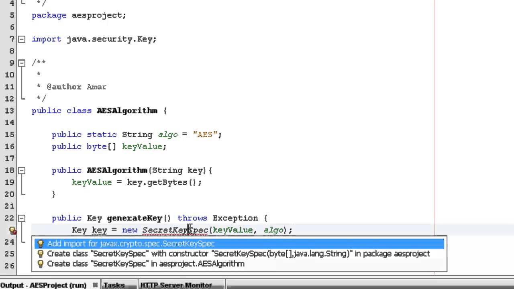
Task: Collapse the AESAlgorithm constructor fold on line 18
Action: pos(22,171)
